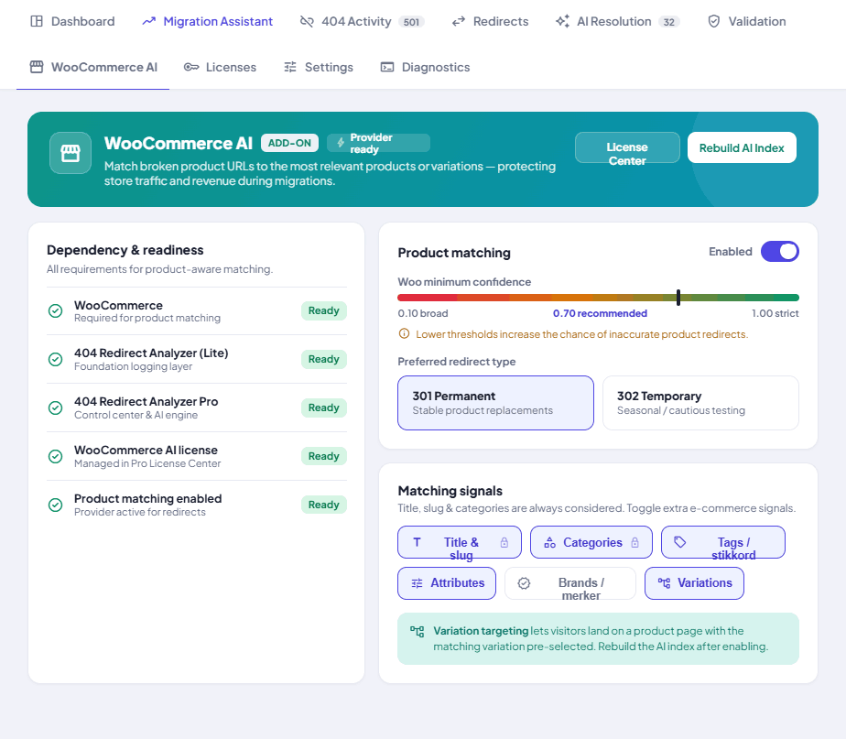Screen dimensions: 846x739
Task: Click the Ready badge for WooCommerce
Action: tap(324, 311)
